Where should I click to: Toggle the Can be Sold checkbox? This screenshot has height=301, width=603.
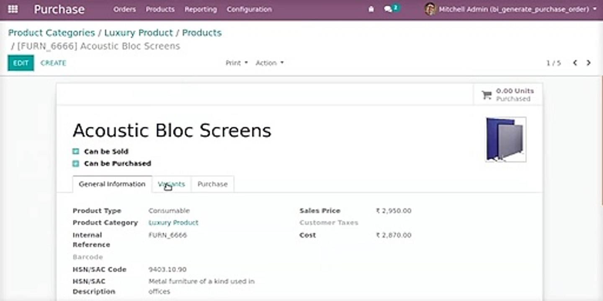76,151
